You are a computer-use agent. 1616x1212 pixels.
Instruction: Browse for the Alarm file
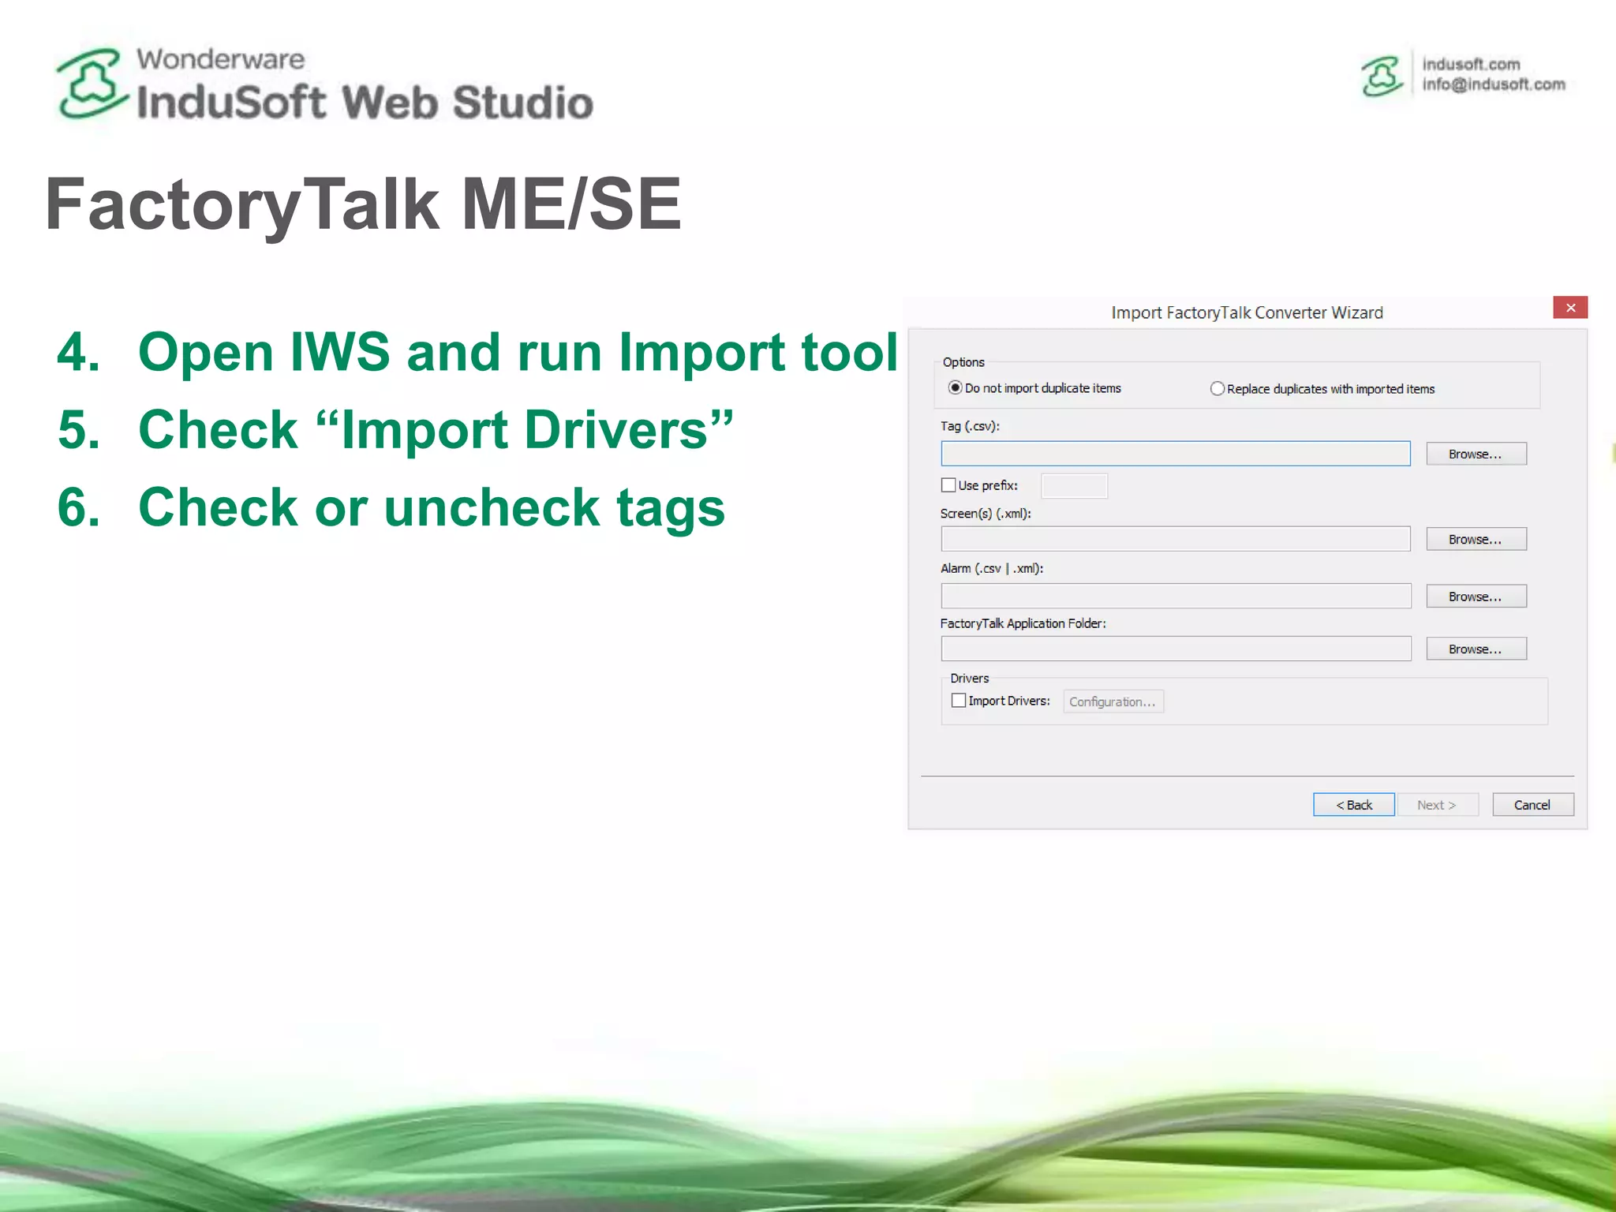[1476, 596]
